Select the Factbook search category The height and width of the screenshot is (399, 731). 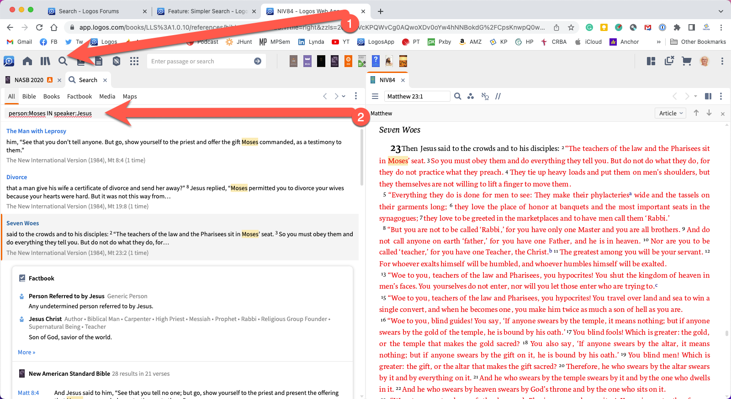[x=79, y=96]
